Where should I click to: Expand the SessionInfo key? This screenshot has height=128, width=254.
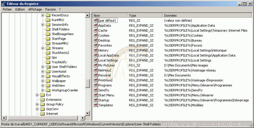coord(42,25)
